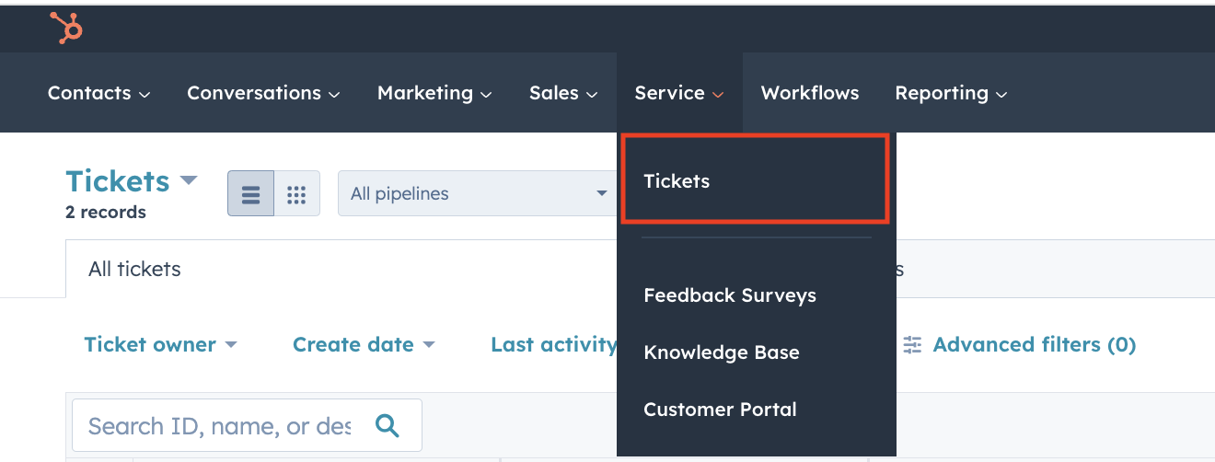Expand the Tickets object title dropdown
Image resolution: width=1215 pixels, height=462 pixels.
point(132,181)
